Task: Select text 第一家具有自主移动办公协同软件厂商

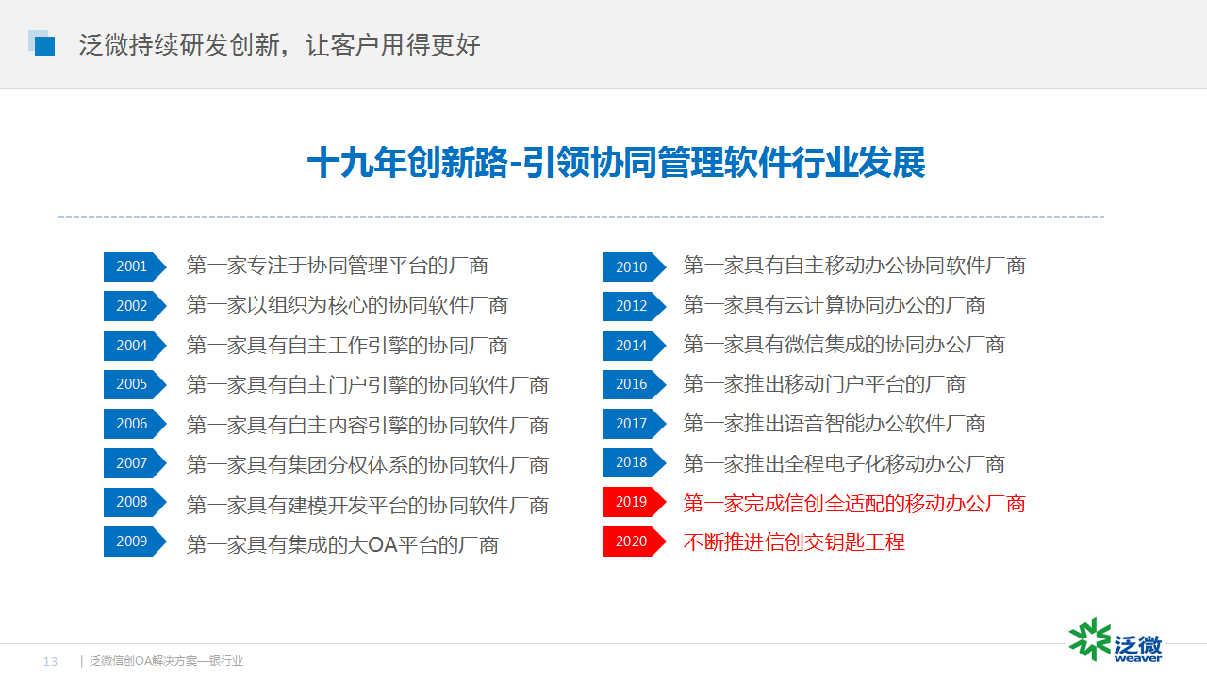Action: (854, 266)
